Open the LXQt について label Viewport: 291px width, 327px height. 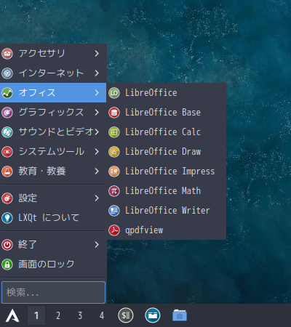[x=49, y=218]
